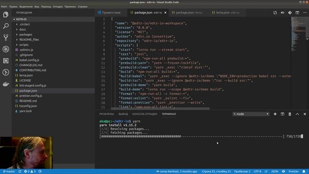Switch to the ВЫВОД panel tab
The width and height of the screenshot is (309, 174).
123,114
